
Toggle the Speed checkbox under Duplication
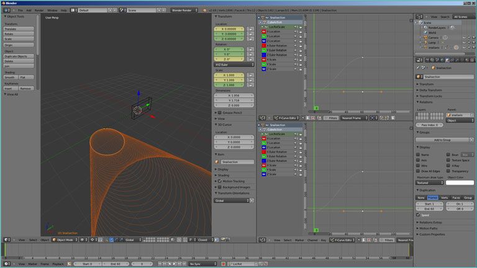click(418, 215)
